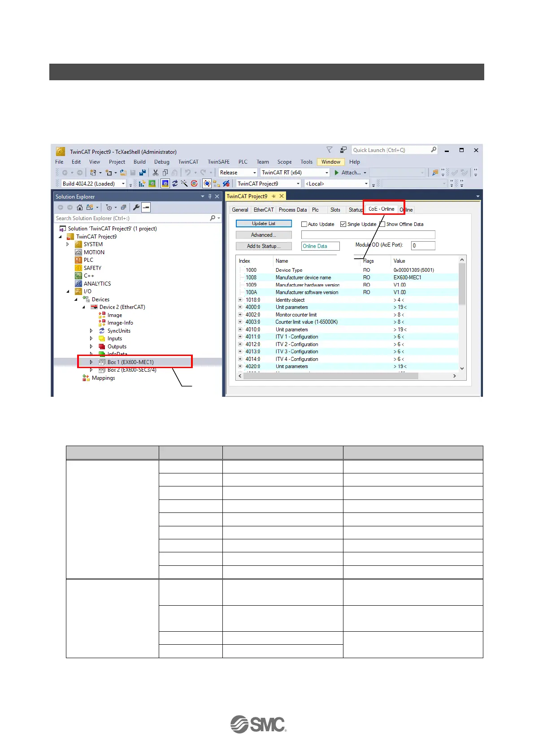Click the SyncUnits icon in the tree
The height and width of the screenshot is (755, 534).
click(x=102, y=330)
